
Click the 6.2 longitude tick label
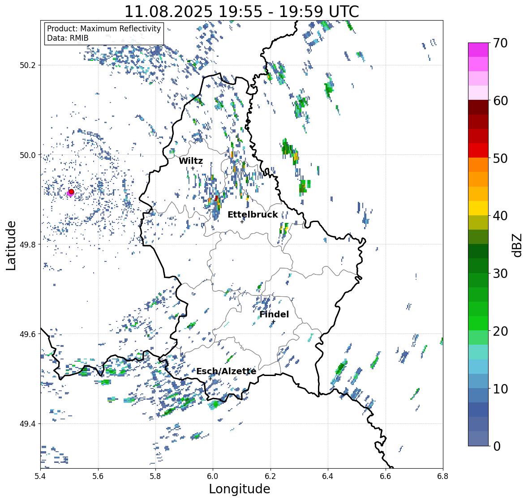tap(270, 476)
